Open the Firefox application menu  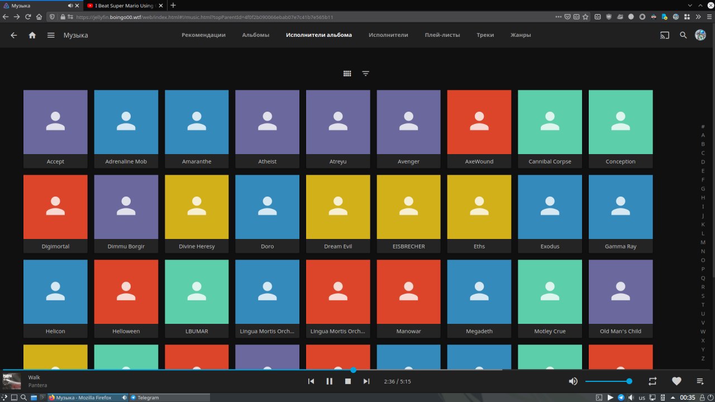(x=709, y=17)
